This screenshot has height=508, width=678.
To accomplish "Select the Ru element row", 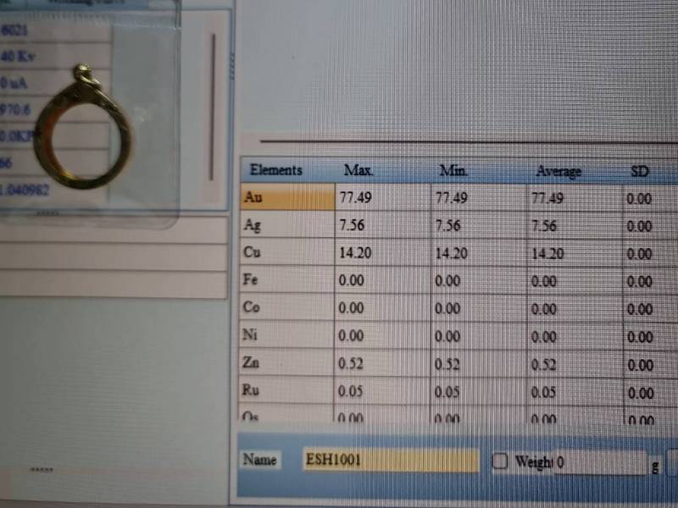I will 288,392.
